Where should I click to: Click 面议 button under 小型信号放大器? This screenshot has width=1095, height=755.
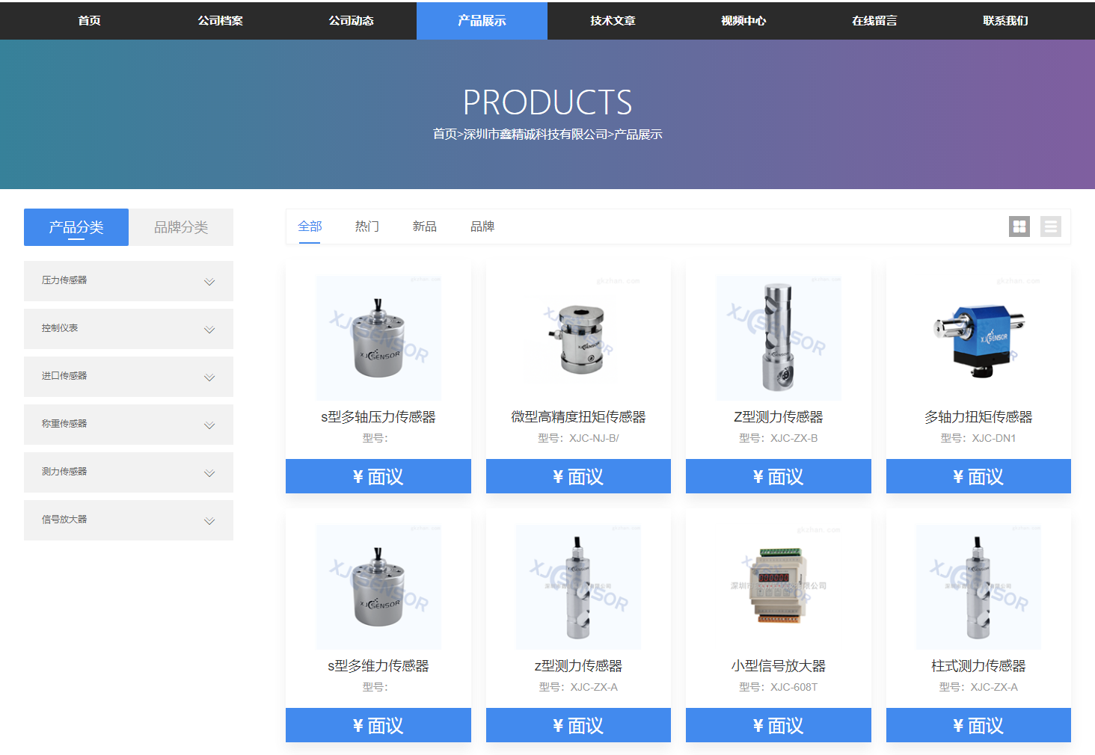coord(778,725)
